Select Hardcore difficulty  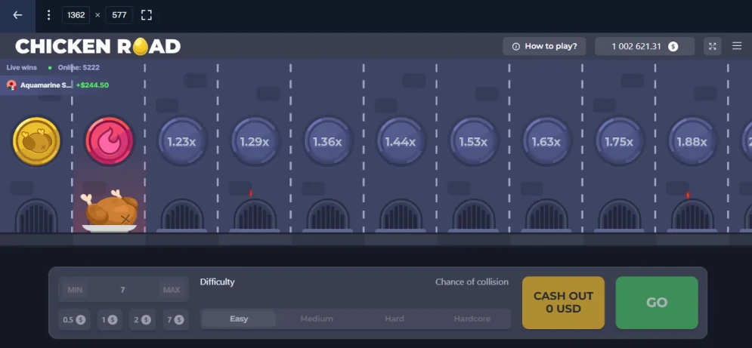click(x=472, y=319)
